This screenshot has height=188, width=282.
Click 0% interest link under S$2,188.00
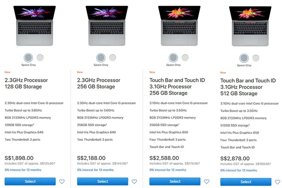pos(96,170)
